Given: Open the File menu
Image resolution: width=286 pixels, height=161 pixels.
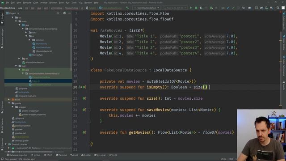Looking at the screenshot, I should pyautogui.click(x=7, y=3).
